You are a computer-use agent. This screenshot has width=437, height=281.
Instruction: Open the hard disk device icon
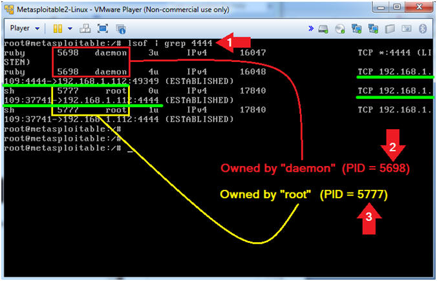pyautogui.click(x=323, y=28)
